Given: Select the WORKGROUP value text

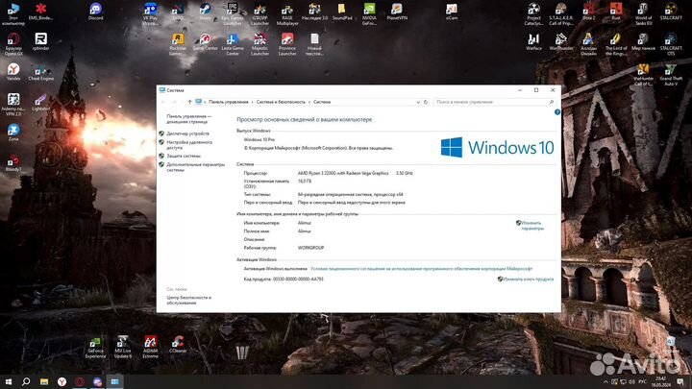Looking at the screenshot, I should [x=310, y=248].
